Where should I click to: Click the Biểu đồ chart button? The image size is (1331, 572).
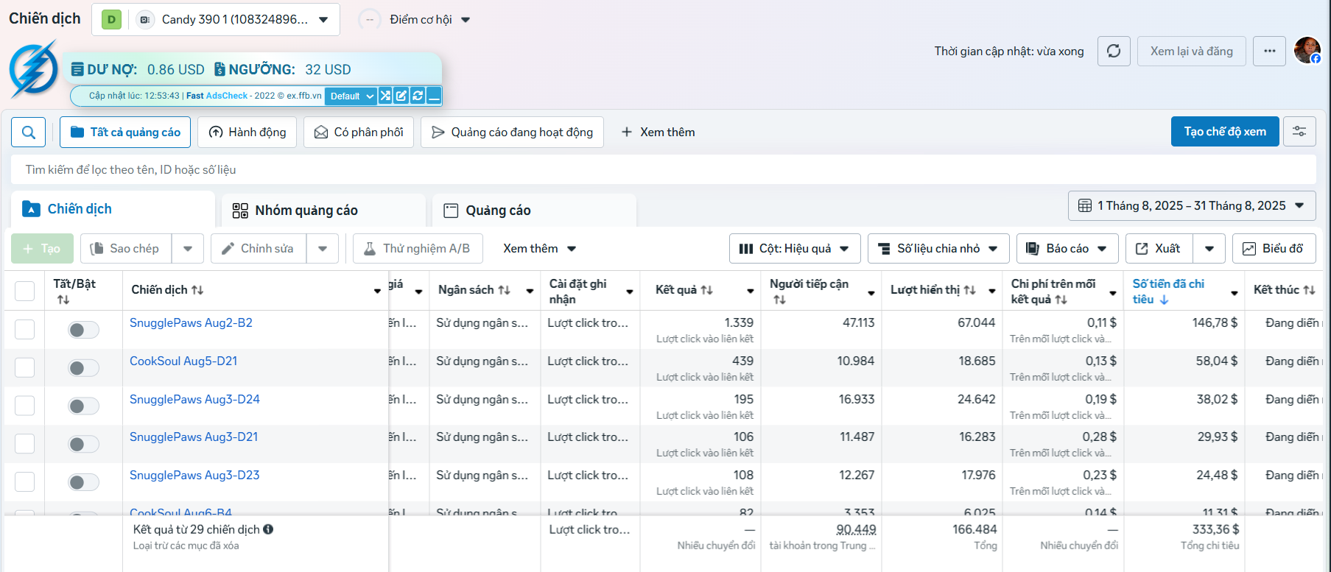(1274, 249)
